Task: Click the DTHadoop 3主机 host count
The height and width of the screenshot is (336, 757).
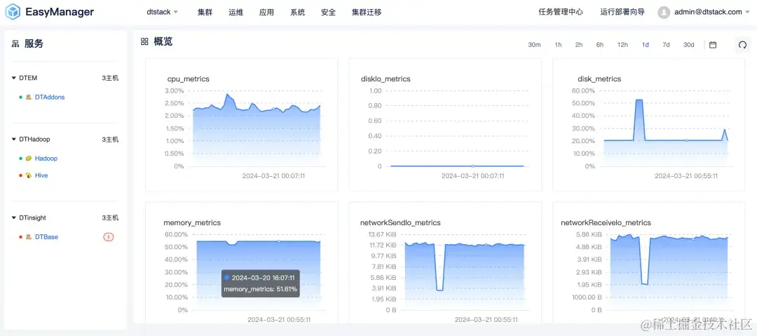Action: click(x=110, y=139)
